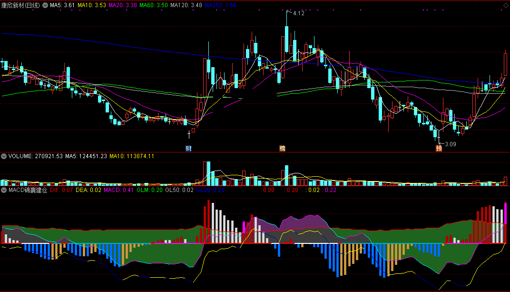The height and width of the screenshot is (292, 510).
Task: Click the MACD: 0.41 value
Action: [x=119, y=190]
